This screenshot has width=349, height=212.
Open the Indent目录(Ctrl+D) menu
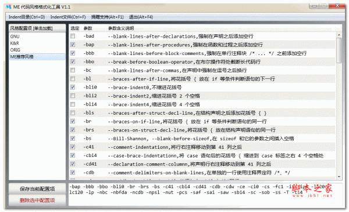(27, 17)
